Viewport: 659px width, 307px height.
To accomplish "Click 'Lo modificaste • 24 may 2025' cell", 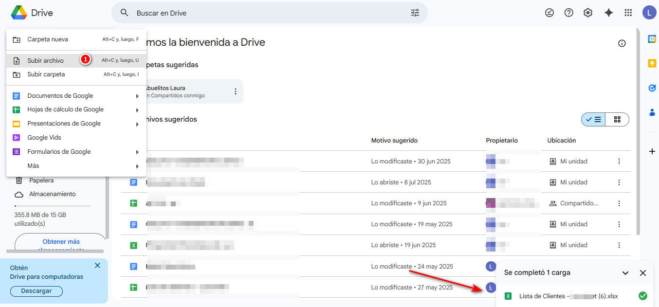I will pos(412,267).
